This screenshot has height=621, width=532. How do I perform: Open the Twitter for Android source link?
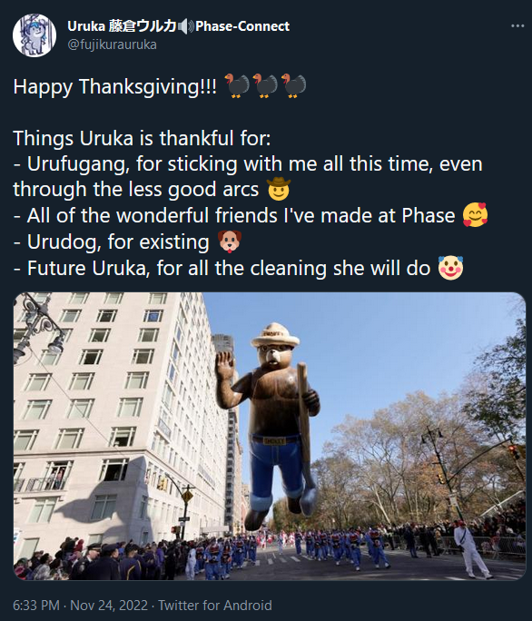215,606
